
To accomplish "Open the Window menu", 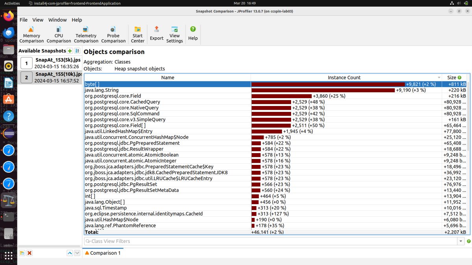I will pyautogui.click(x=57, y=20).
